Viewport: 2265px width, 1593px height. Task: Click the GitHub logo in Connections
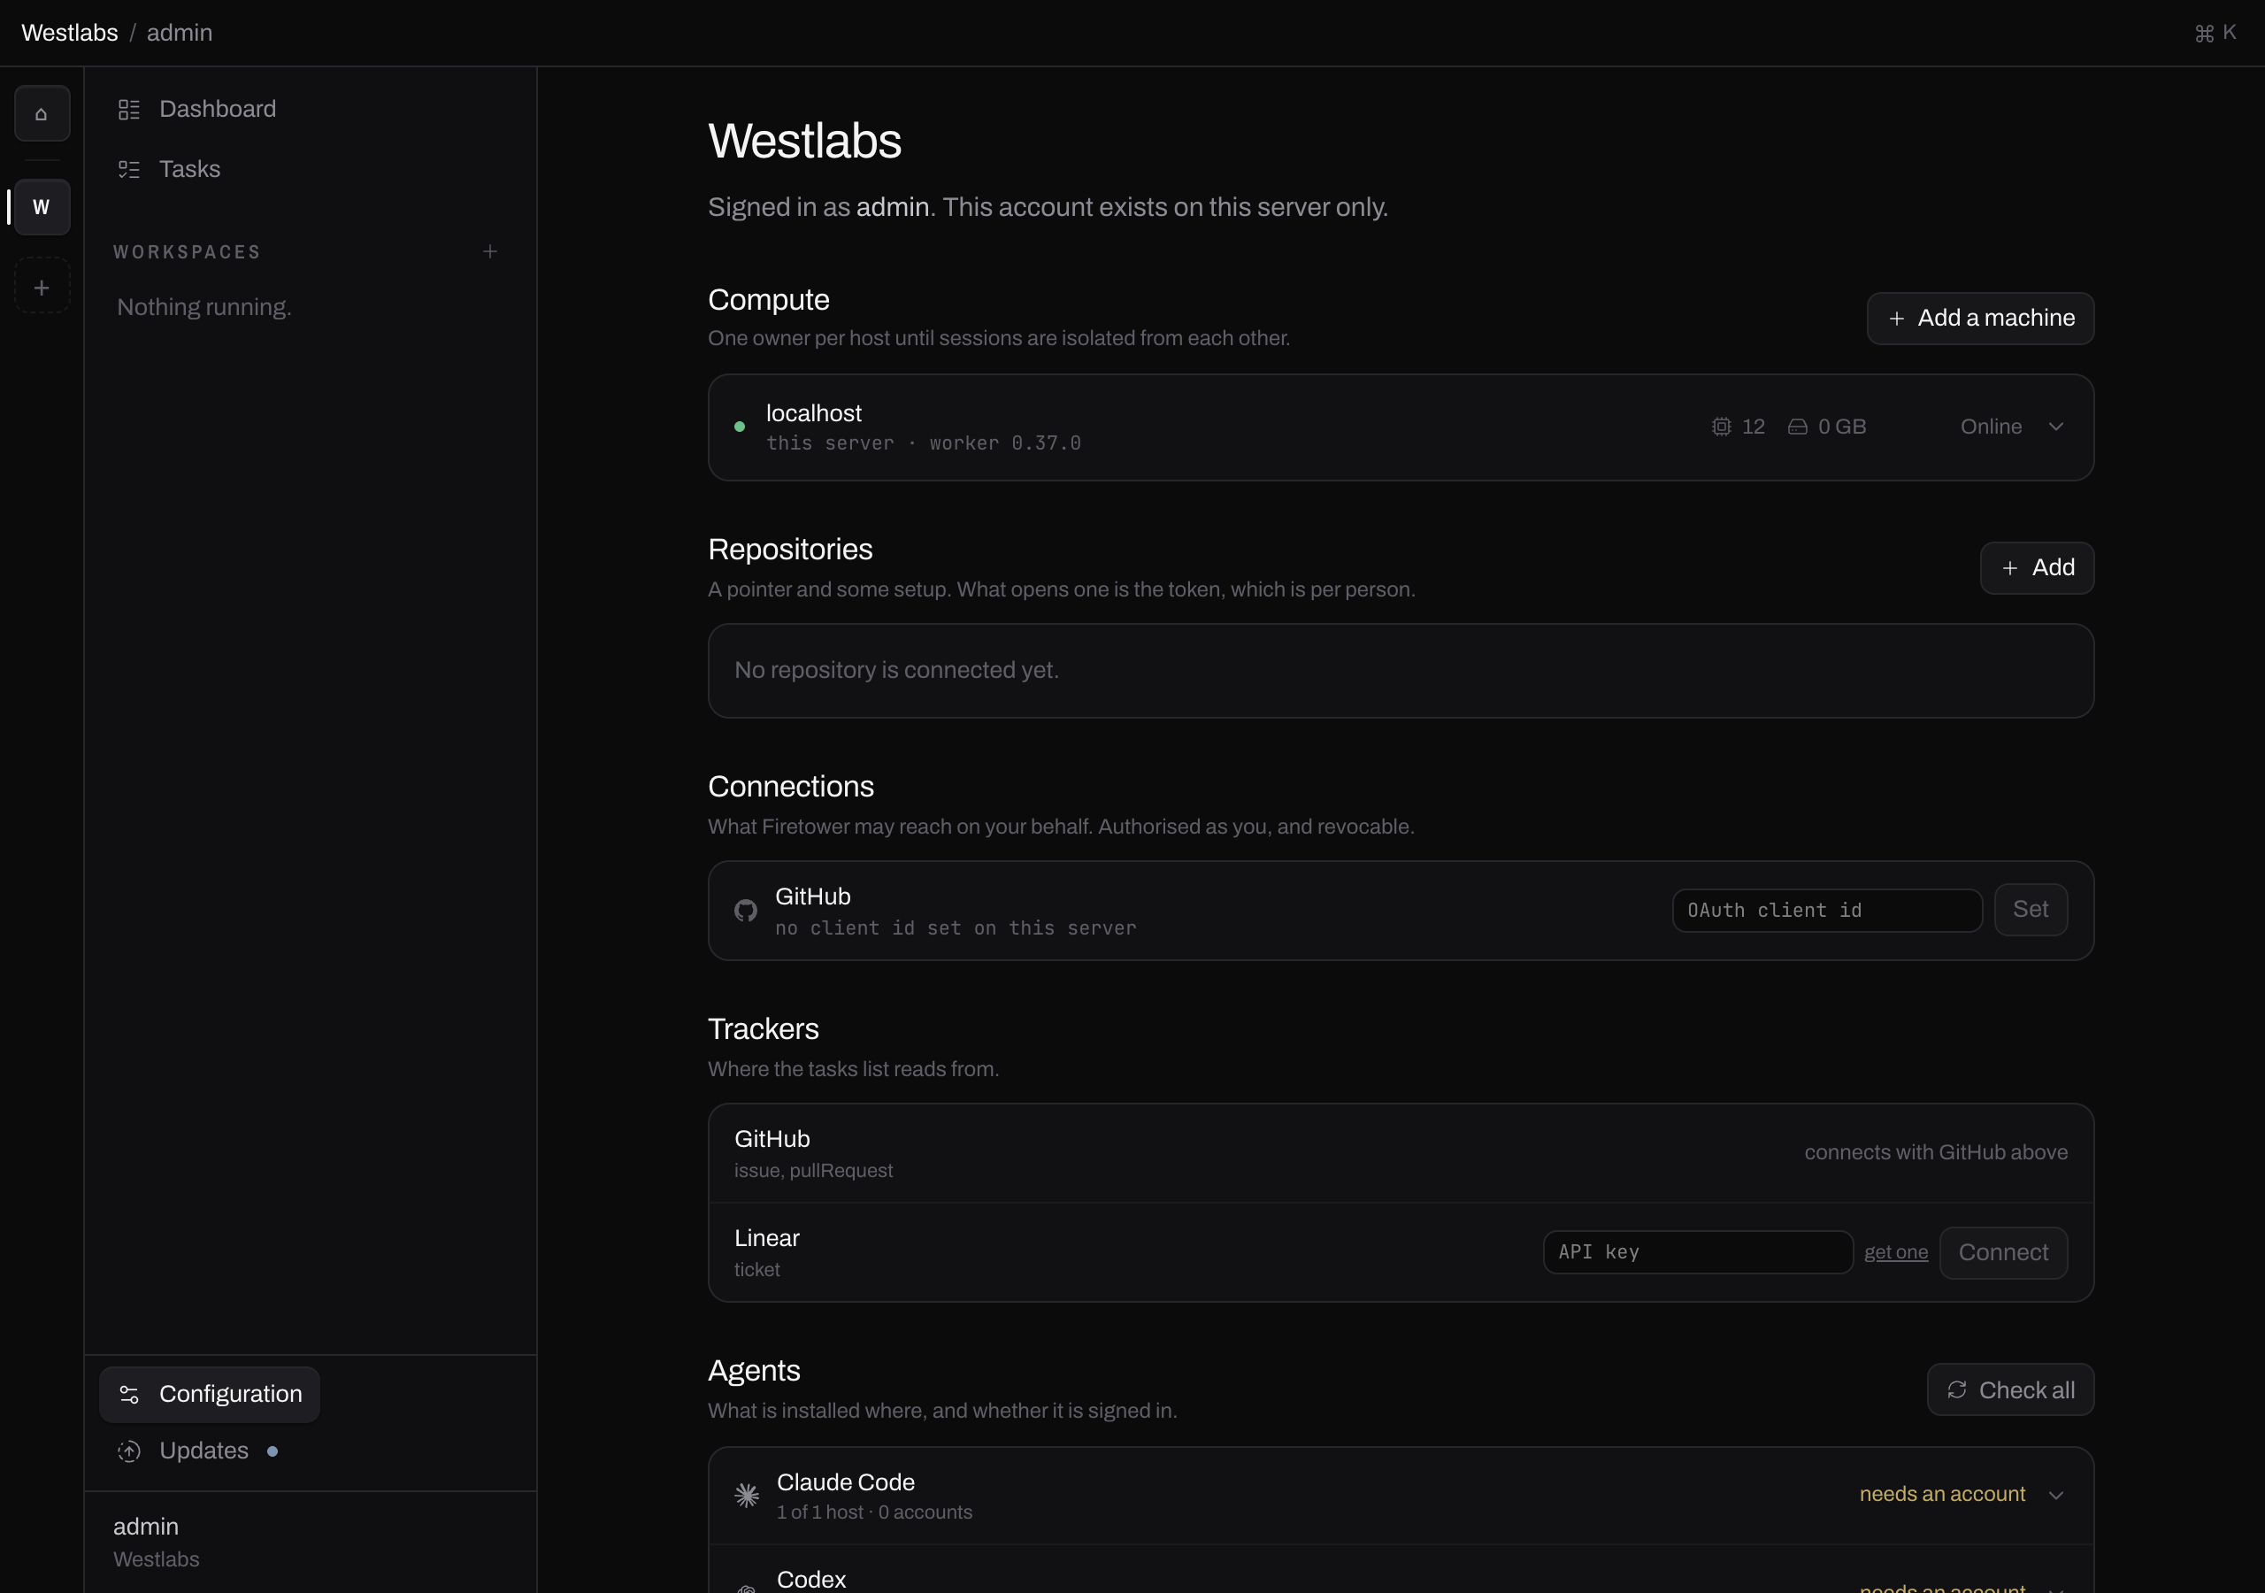pos(746,910)
